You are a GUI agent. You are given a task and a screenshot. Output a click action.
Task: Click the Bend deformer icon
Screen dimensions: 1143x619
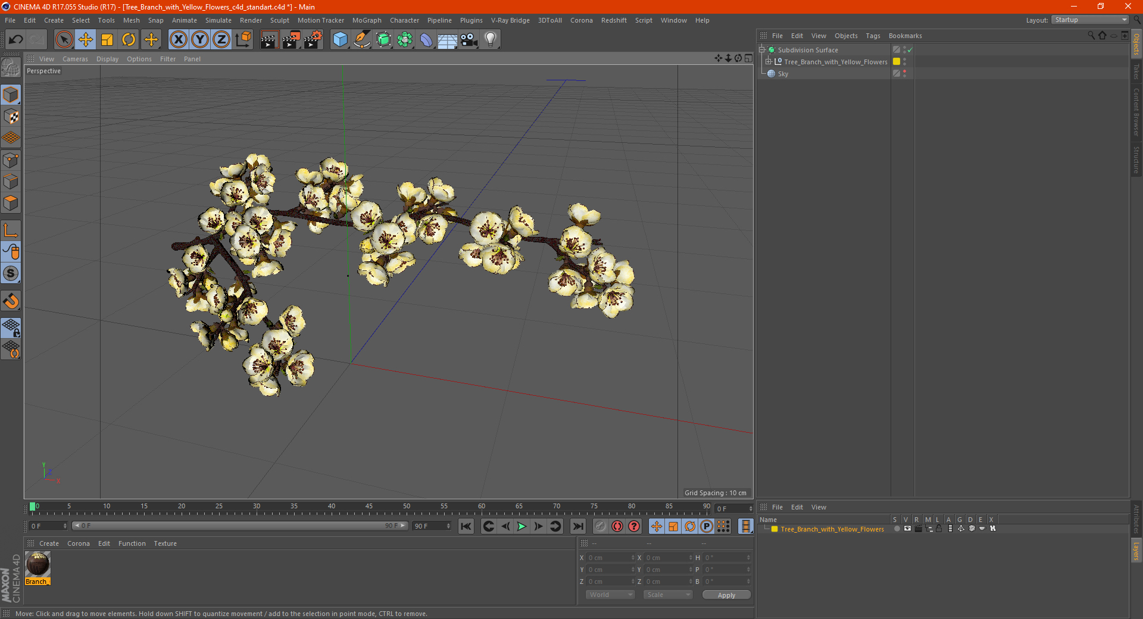click(x=426, y=40)
